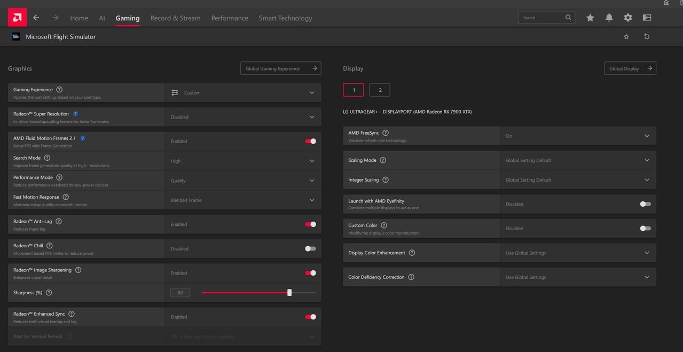683x352 pixels.
Task: Click the Sharpness slider handle
Action: coord(289,293)
